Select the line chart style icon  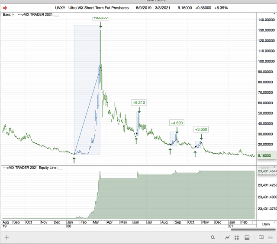(227, 237)
